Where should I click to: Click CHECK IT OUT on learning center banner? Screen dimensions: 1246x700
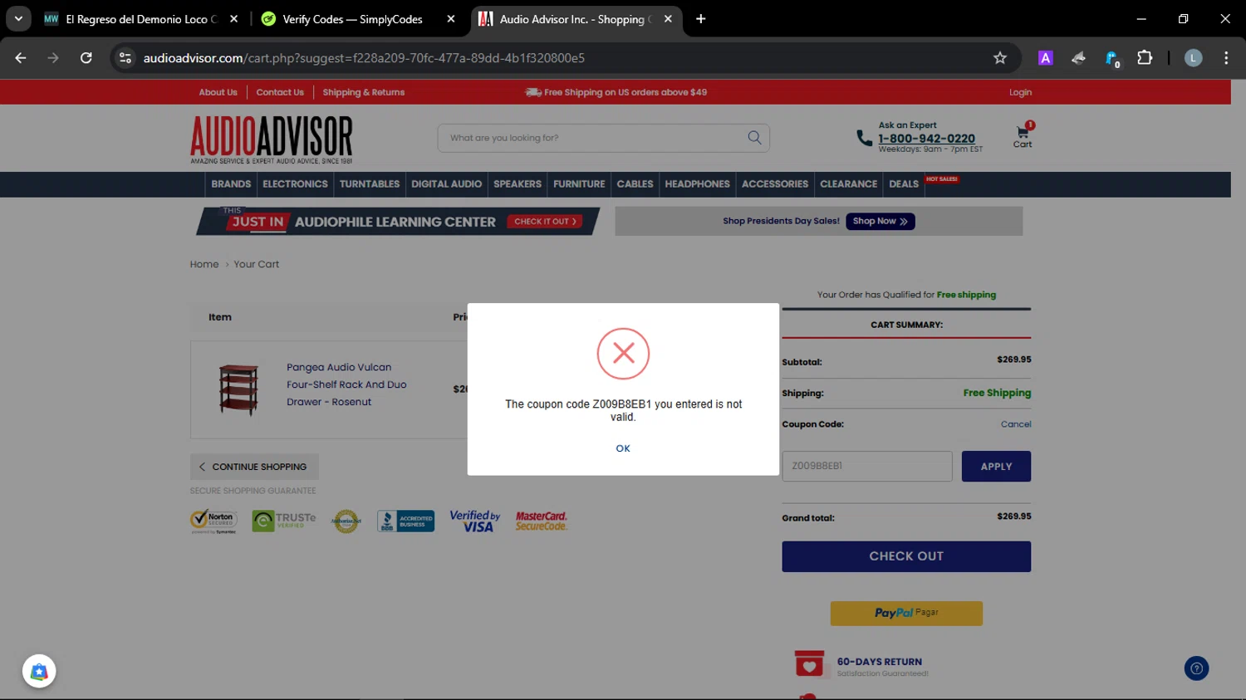pos(545,222)
